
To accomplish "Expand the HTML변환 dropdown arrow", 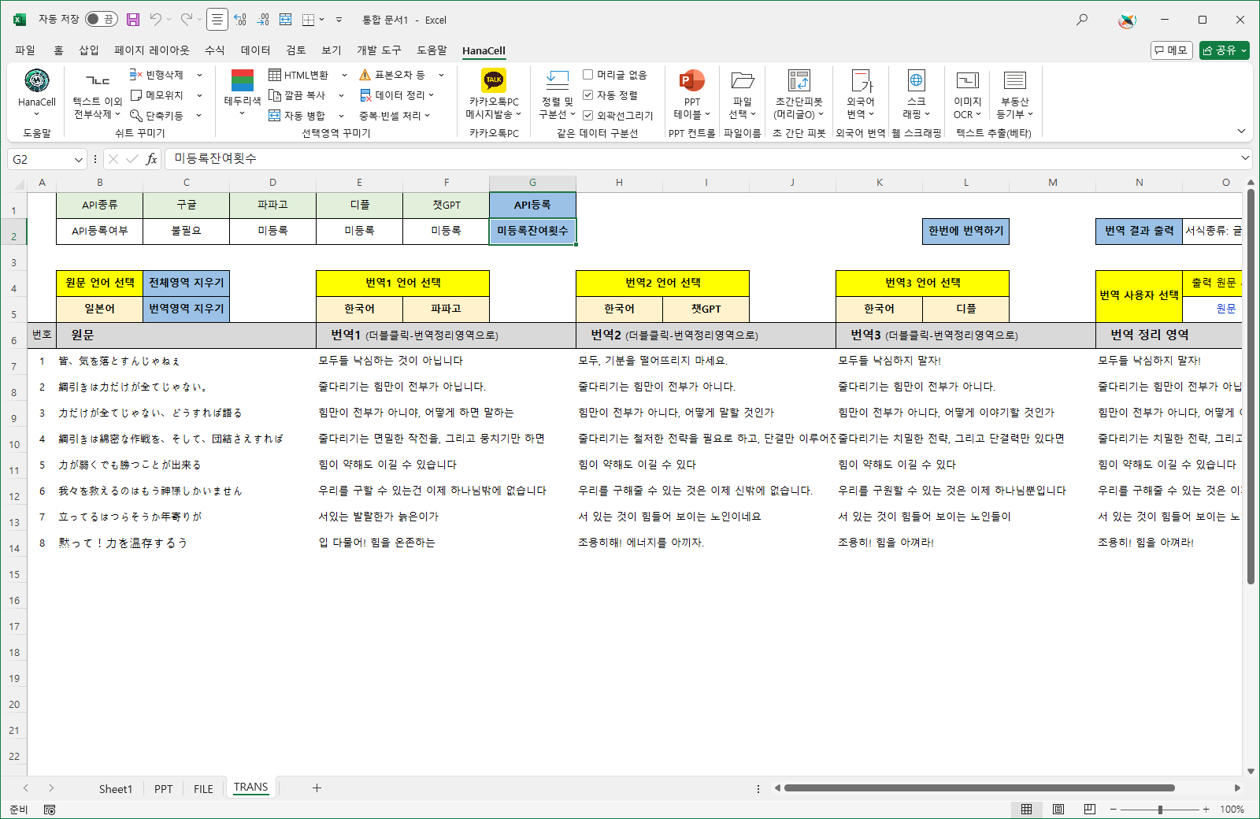I will pos(344,75).
